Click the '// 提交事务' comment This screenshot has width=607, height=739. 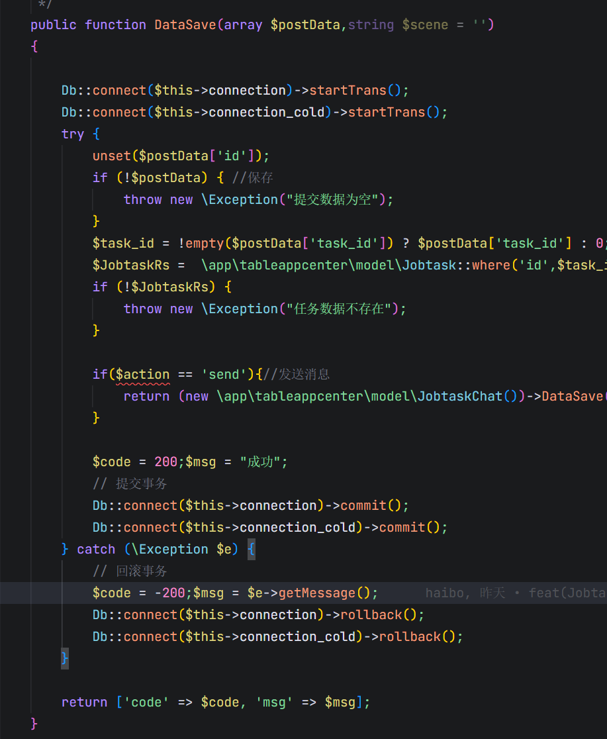coord(130,483)
